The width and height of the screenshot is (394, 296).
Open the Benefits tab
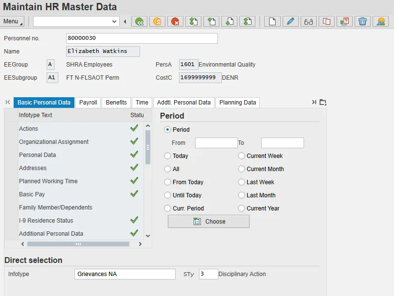coord(116,103)
